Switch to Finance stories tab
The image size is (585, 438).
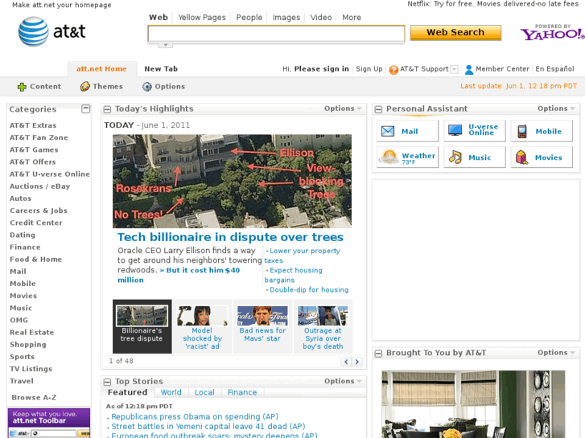[x=242, y=392]
